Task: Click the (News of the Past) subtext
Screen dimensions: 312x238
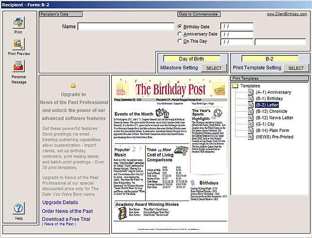Action: (59, 224)
